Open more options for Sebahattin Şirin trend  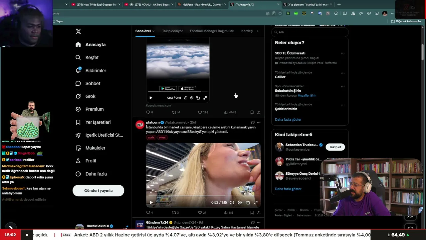[343, 87]
